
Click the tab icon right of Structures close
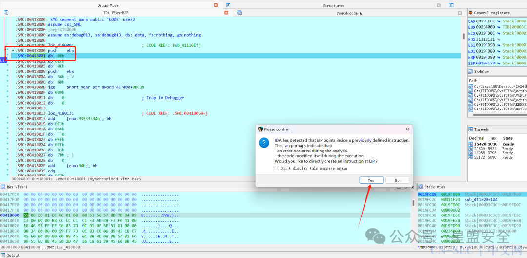[451, 5]
